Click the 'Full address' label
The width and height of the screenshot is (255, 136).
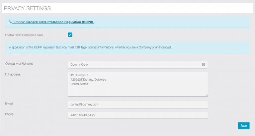tap(13, 74)
